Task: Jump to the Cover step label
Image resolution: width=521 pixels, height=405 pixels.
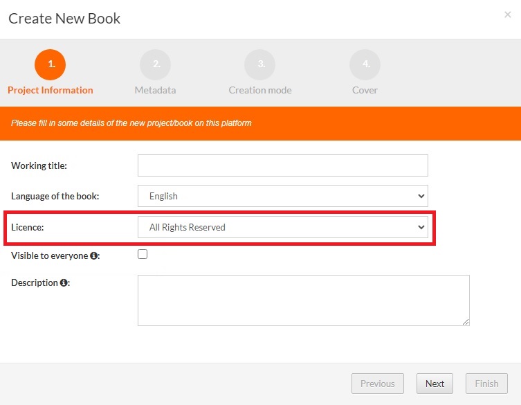Action: coord(365,90)
